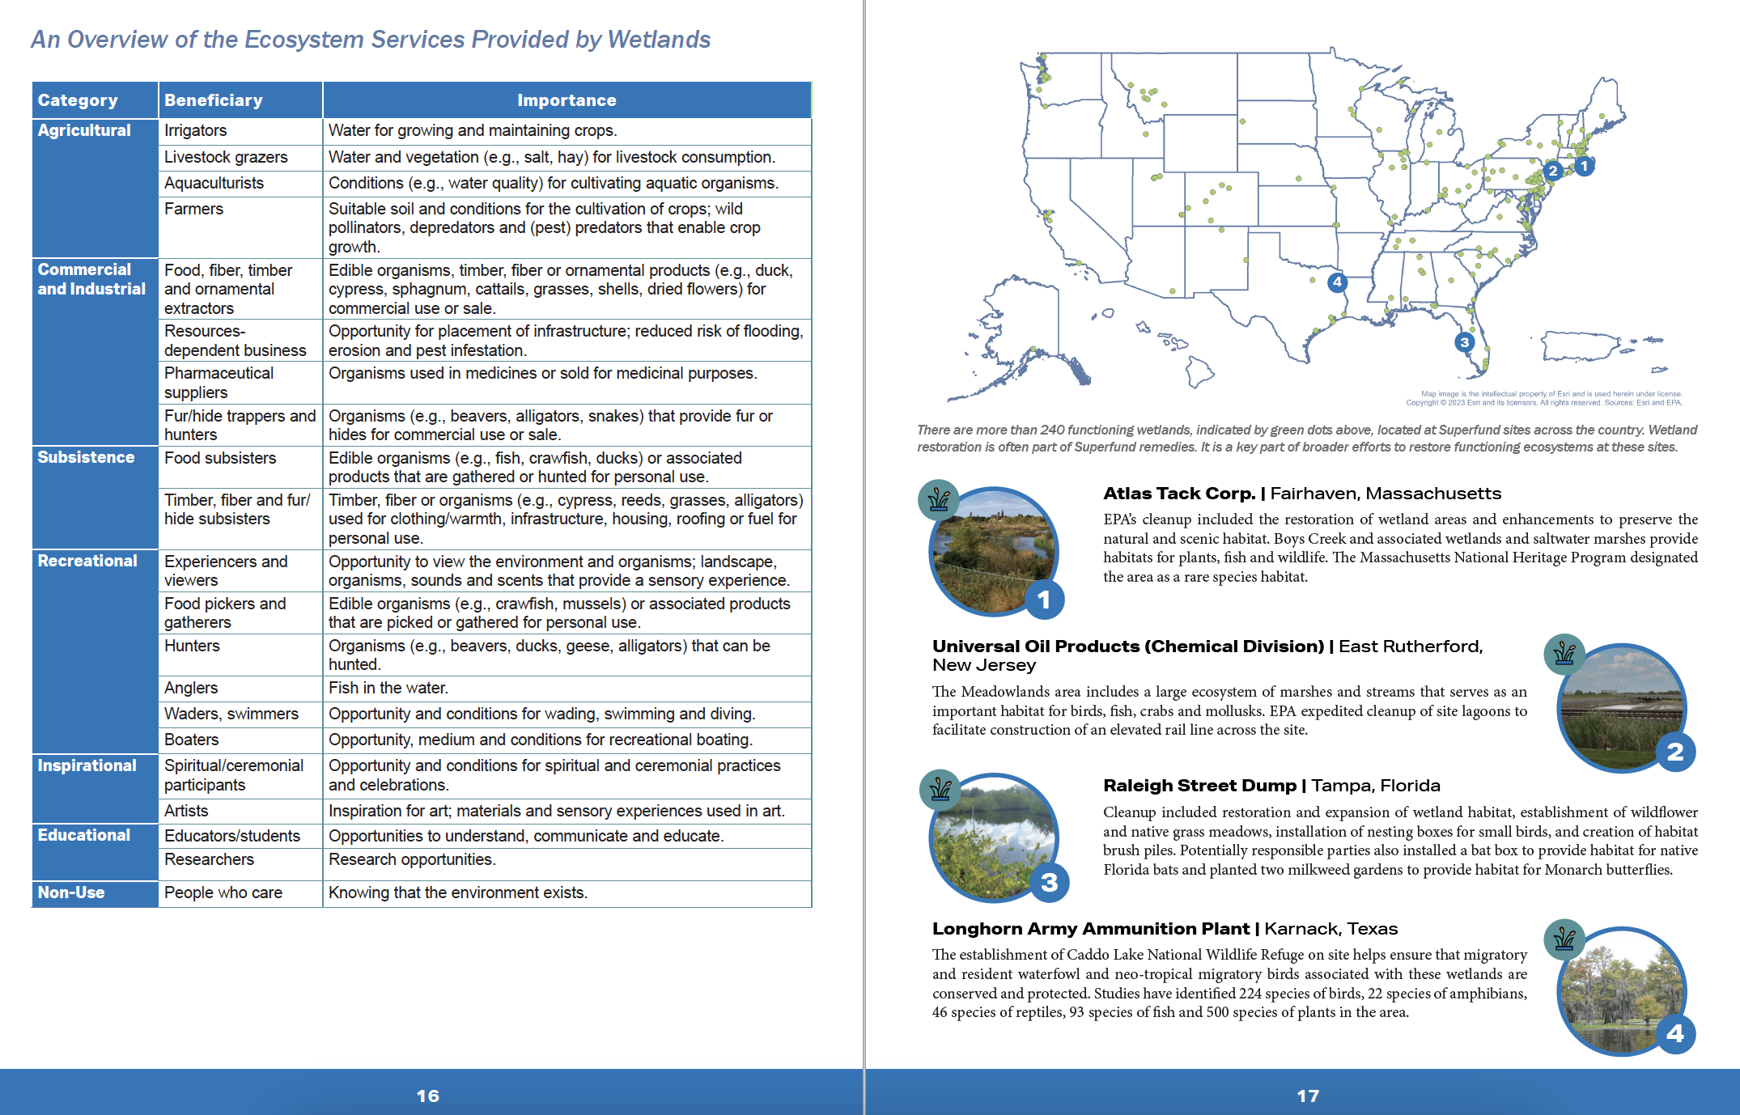Click the Raleigh Street Dump heading
This screenshot has height=1115, width=1740.
point(1271,786)
